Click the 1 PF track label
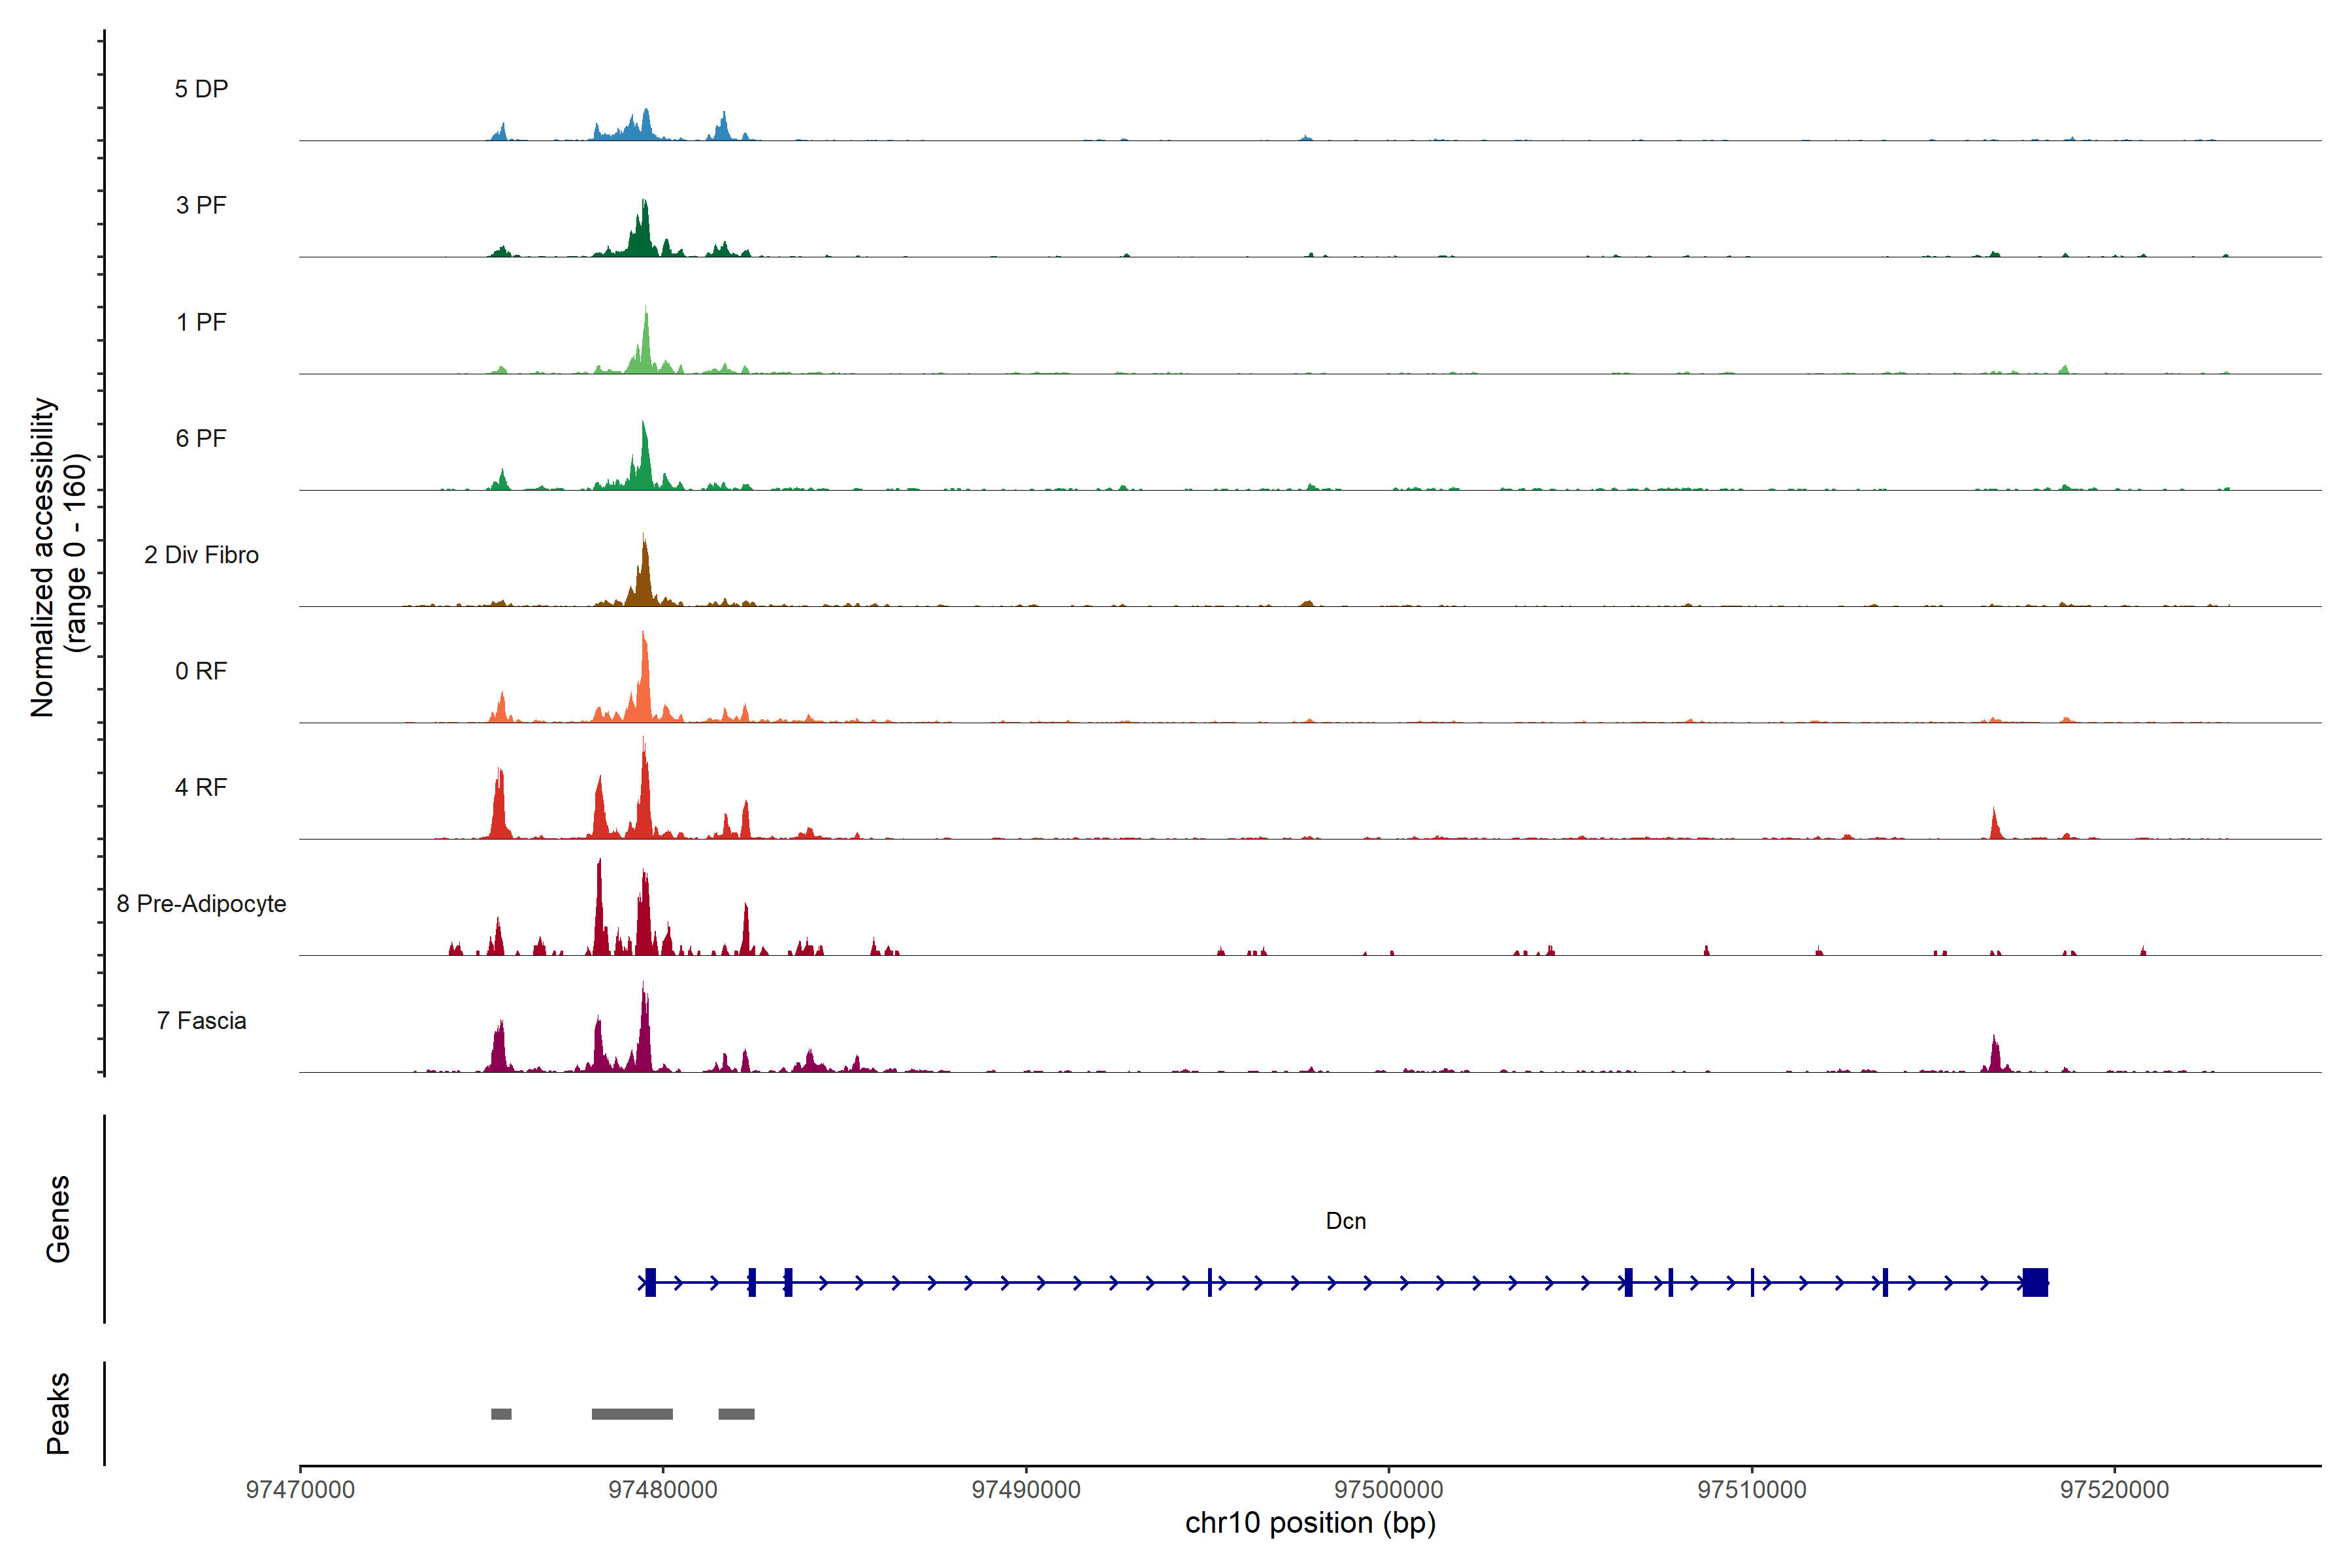This screenshot has width=2352, height=1568. click(201, 322)
